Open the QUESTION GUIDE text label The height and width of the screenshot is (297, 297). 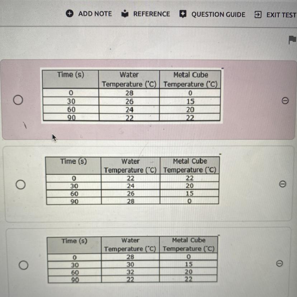(x=218, y=15)
